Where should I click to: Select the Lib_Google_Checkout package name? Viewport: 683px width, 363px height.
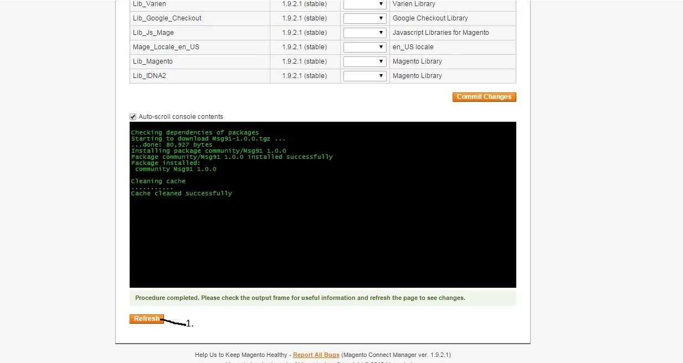click(167, 18)
